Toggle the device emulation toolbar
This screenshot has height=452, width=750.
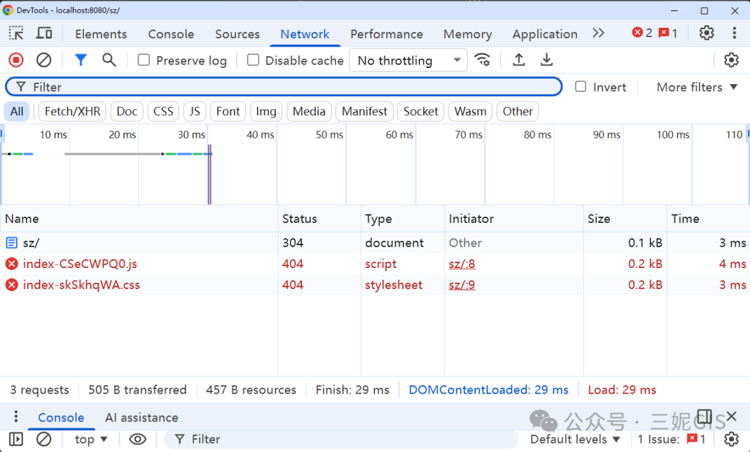(44, 33)
